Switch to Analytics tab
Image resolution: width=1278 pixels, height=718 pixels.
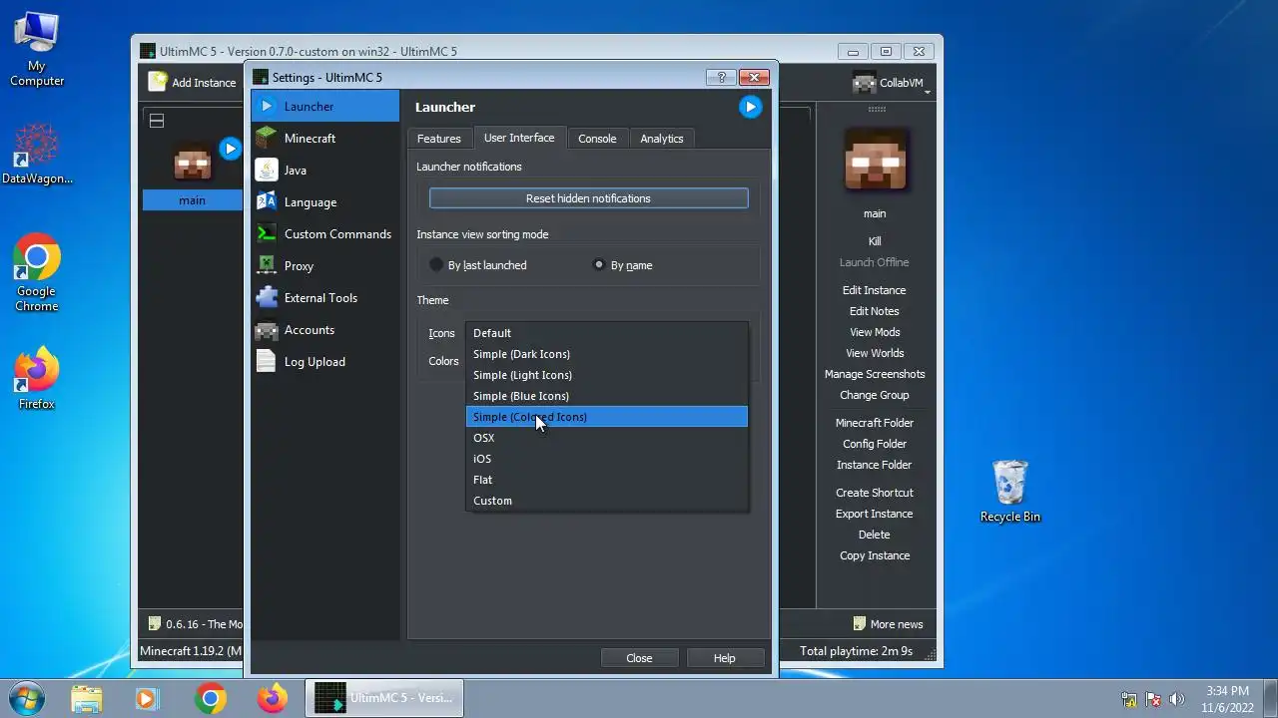click(x=662, y=139)
